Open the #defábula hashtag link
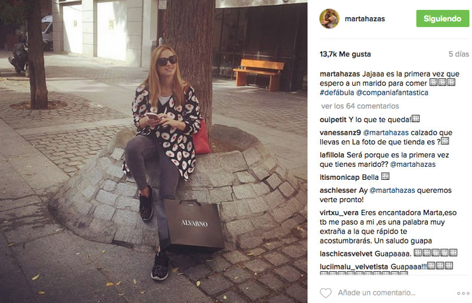This screenshot has height=303, width=472. pos(337,93)
